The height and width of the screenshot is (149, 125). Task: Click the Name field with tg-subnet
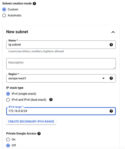point(61,45)
